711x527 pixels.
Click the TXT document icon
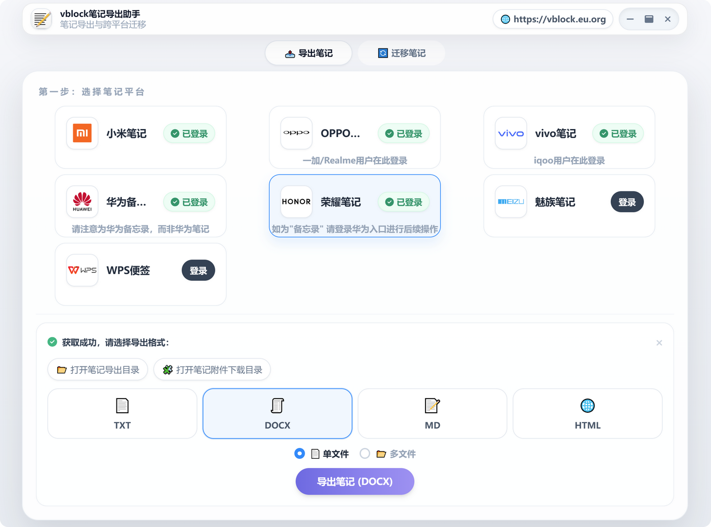(x=122, y=406)
